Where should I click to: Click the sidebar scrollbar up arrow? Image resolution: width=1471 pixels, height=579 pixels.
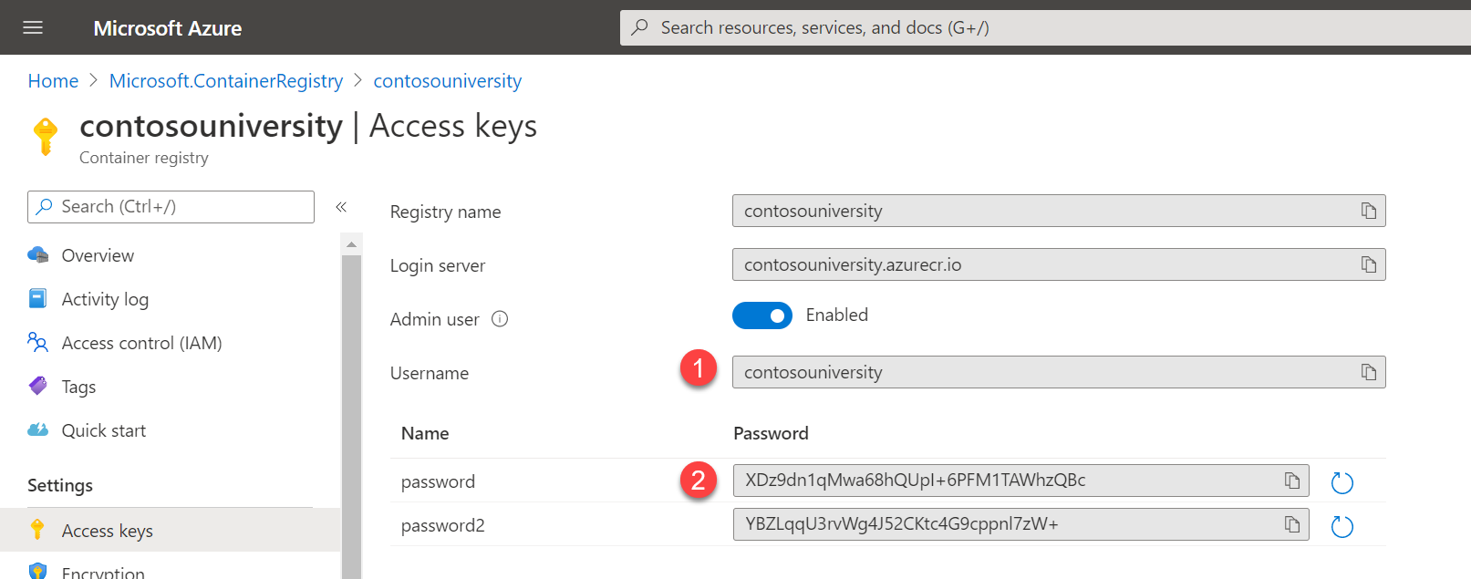click(x=351, y=244)
